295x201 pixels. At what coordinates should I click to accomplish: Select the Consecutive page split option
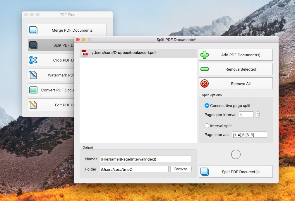tap(207, 105)
